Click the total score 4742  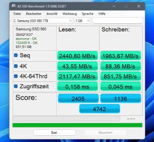click(x=100, y=109)
